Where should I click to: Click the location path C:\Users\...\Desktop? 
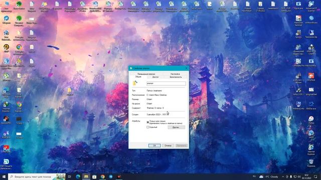click(x=156, y=95)
